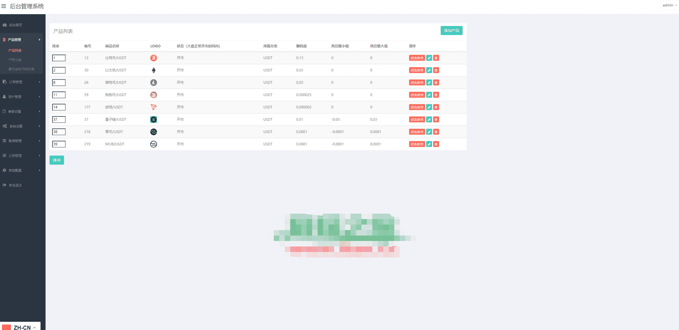
Task: Toggle market closed for 莱特币/USDT (点击休市)
Action: point(417,82)
